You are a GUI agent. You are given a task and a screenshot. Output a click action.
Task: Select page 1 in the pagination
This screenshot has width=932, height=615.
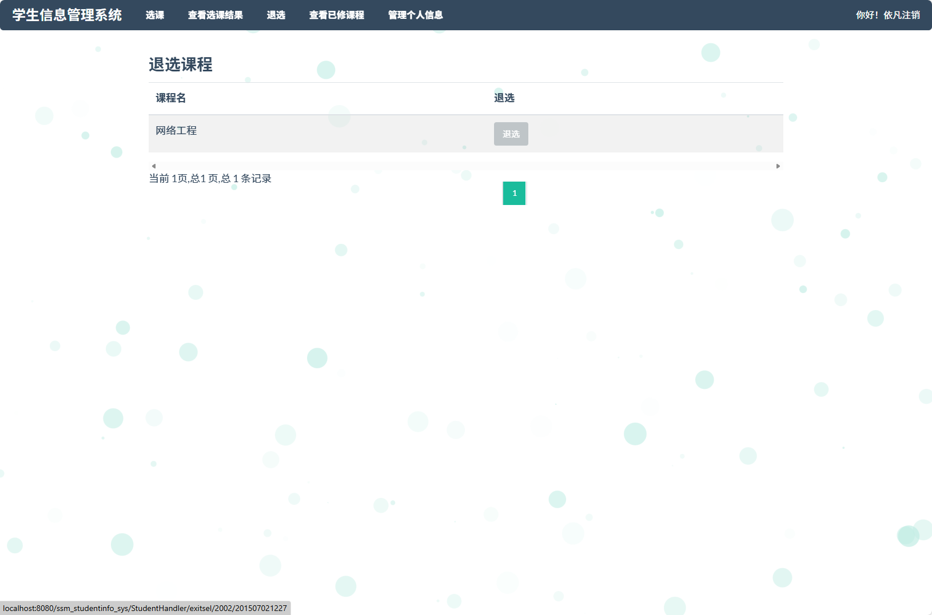514,193
